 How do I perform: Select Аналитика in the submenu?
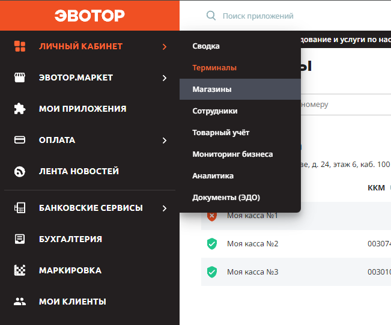click(213, 176)
